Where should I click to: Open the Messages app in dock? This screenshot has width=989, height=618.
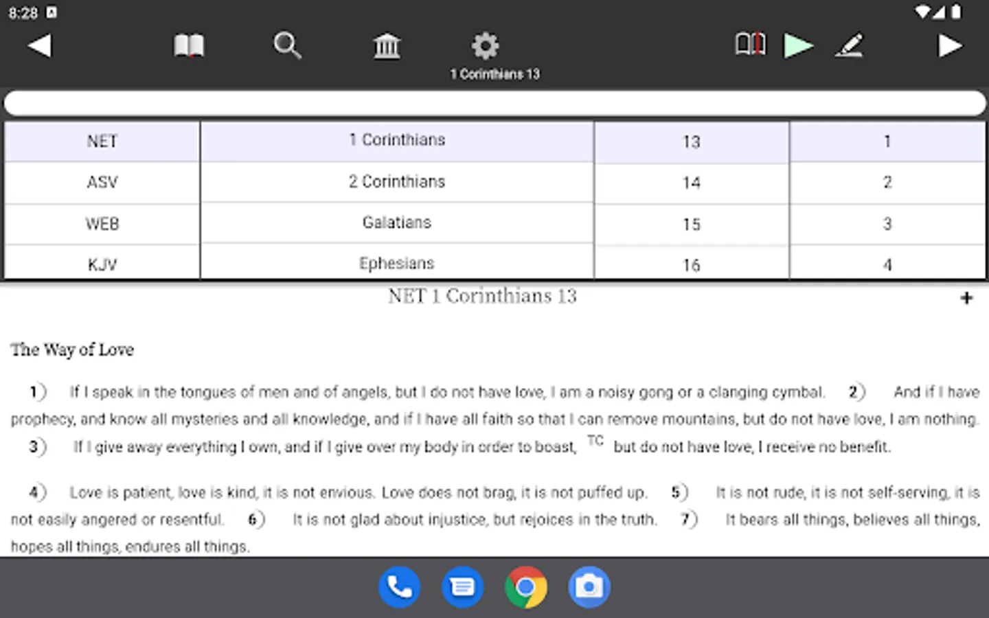[462, 587]
